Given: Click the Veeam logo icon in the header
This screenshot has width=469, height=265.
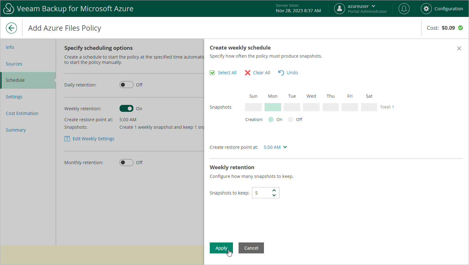Looking at the screenshot, I should (x=8, y=9).
